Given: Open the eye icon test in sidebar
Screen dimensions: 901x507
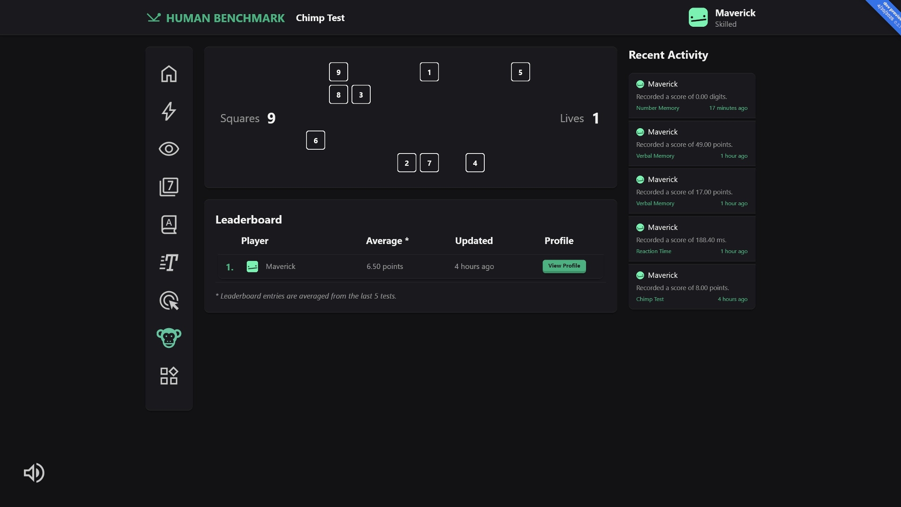Looking at the screenshot, I should (x=169, y=149).
